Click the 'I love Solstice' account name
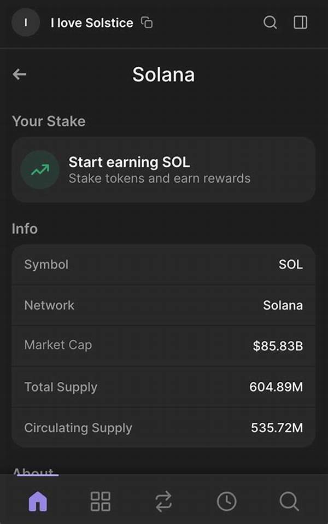328x524 pixels. pyautogui.click(x=92, y=23)
